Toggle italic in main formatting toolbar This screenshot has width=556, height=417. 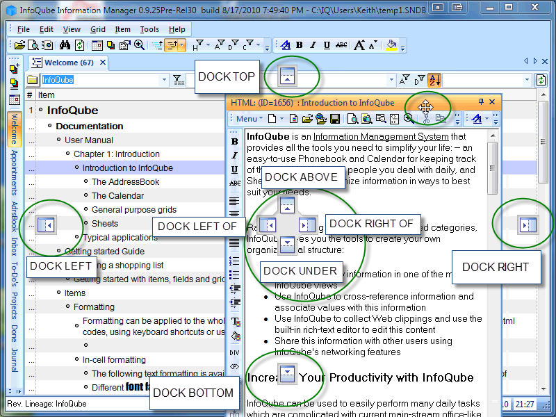click(x=313, y=45)
